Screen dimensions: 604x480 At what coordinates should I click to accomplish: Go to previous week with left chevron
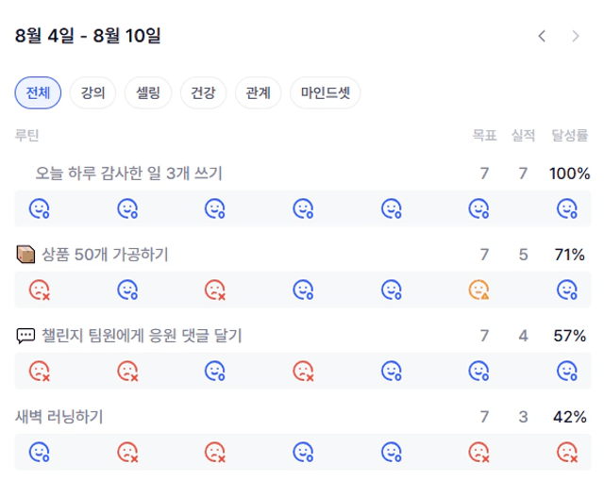[542, 36]
